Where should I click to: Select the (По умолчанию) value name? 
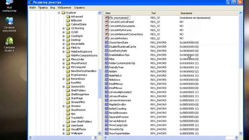tap(118, 17)
